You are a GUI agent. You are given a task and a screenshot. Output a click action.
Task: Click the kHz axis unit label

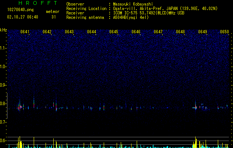3,30
